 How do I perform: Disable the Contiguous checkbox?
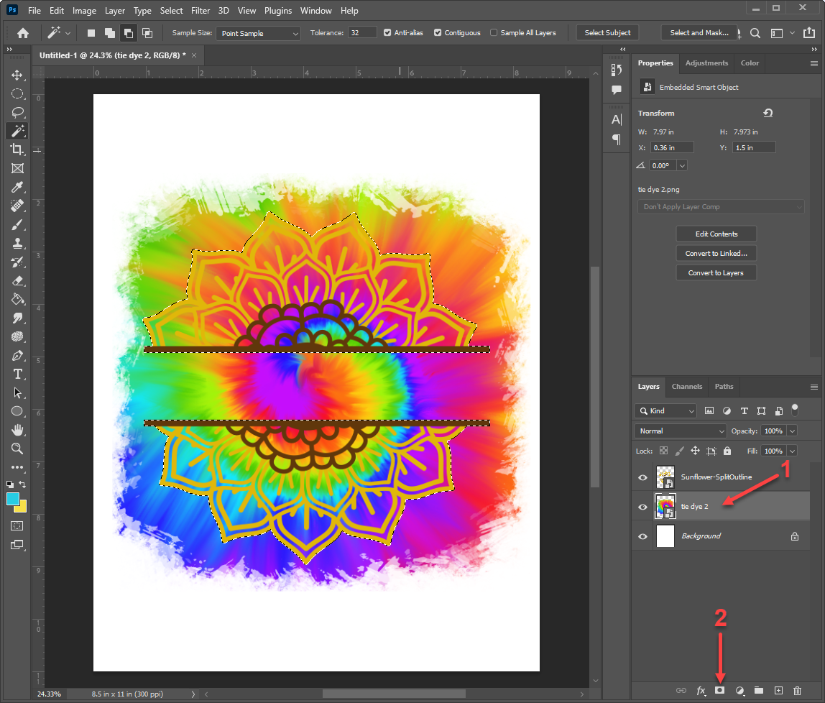pyautogui.click(x=437, y=32)
